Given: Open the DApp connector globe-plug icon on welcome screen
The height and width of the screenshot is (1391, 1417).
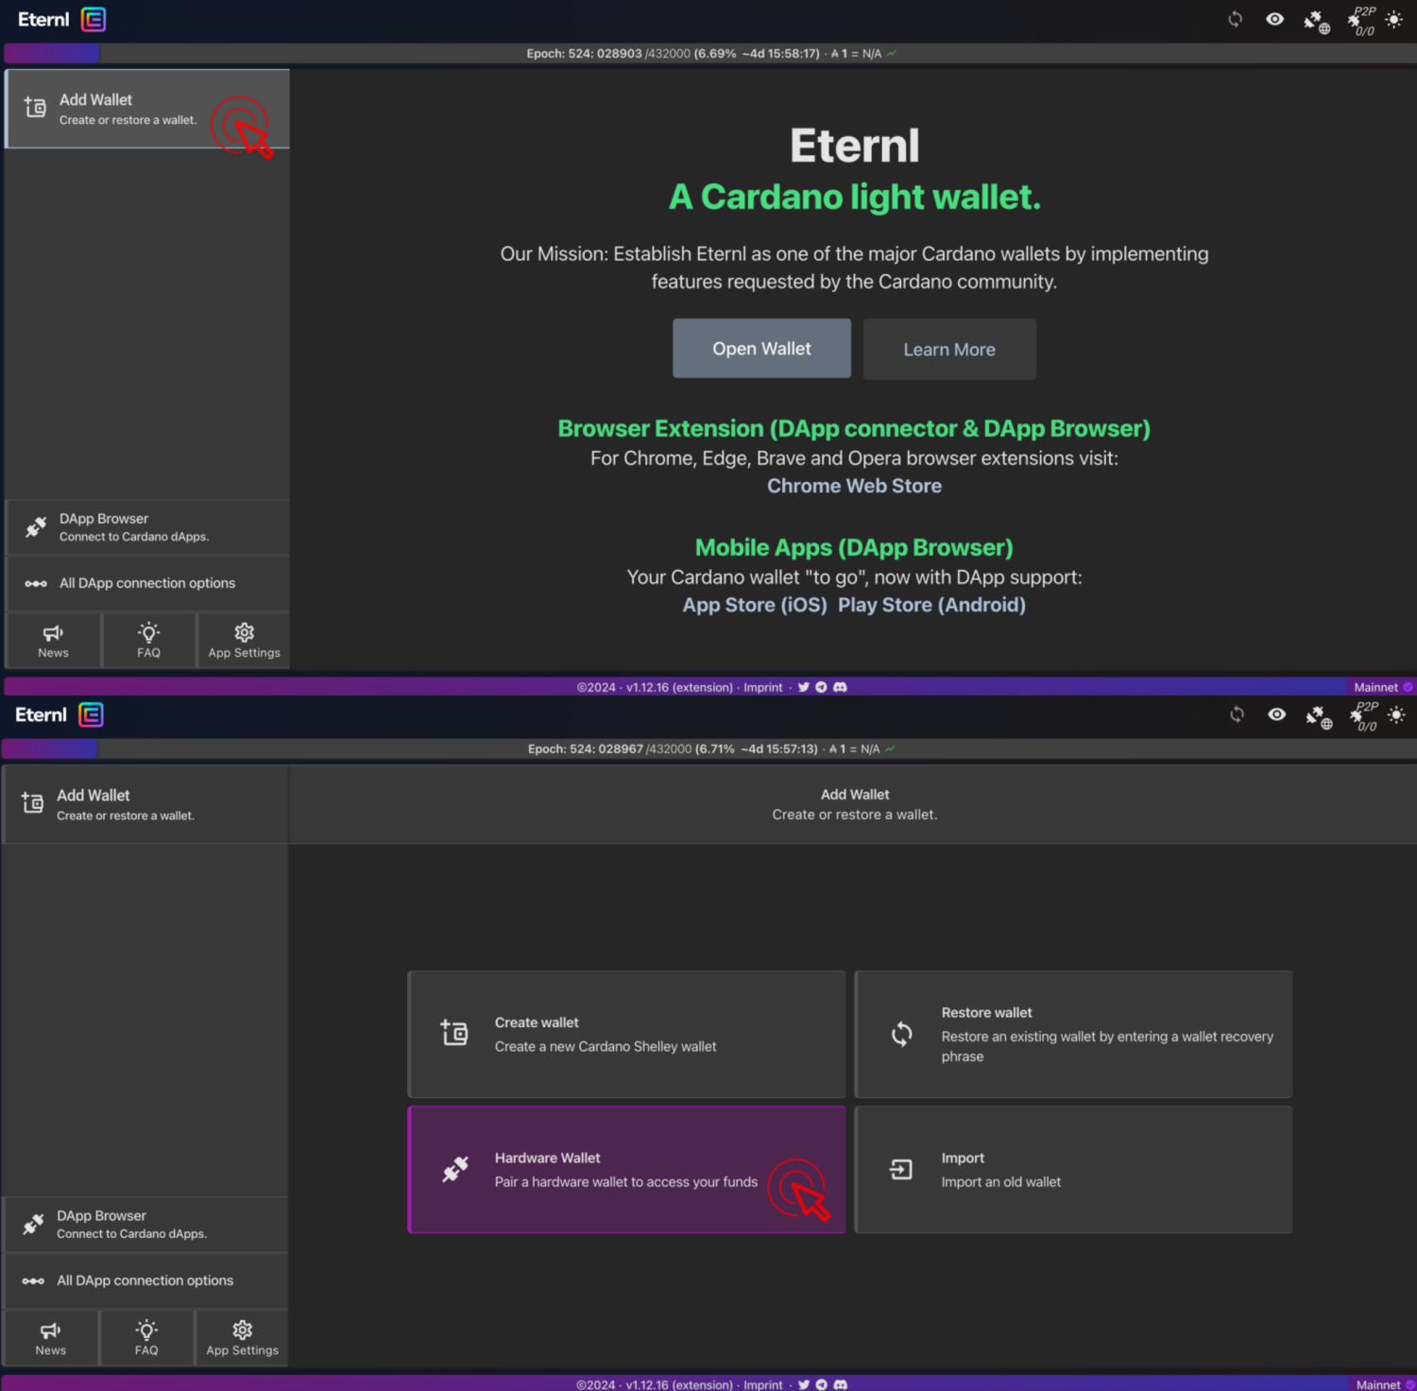Looking at the screenshot, I should coord(1316,22).
